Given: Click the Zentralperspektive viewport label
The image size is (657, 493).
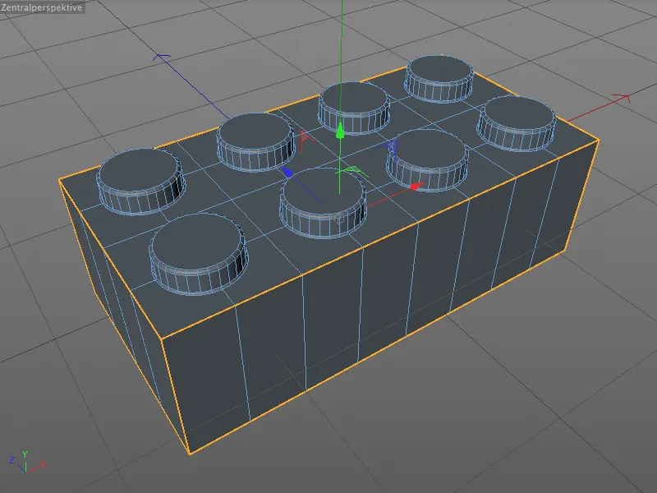Looking at the screenshot, I should click(41, 7).
